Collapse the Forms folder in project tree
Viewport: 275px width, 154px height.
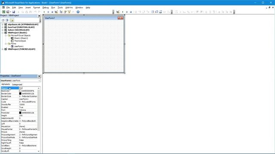pos(6,44)
